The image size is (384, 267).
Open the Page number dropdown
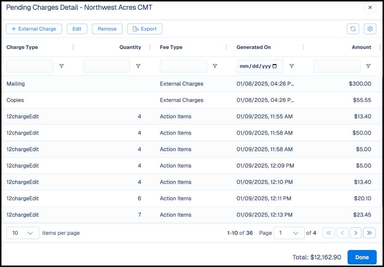tap(289, 233)
